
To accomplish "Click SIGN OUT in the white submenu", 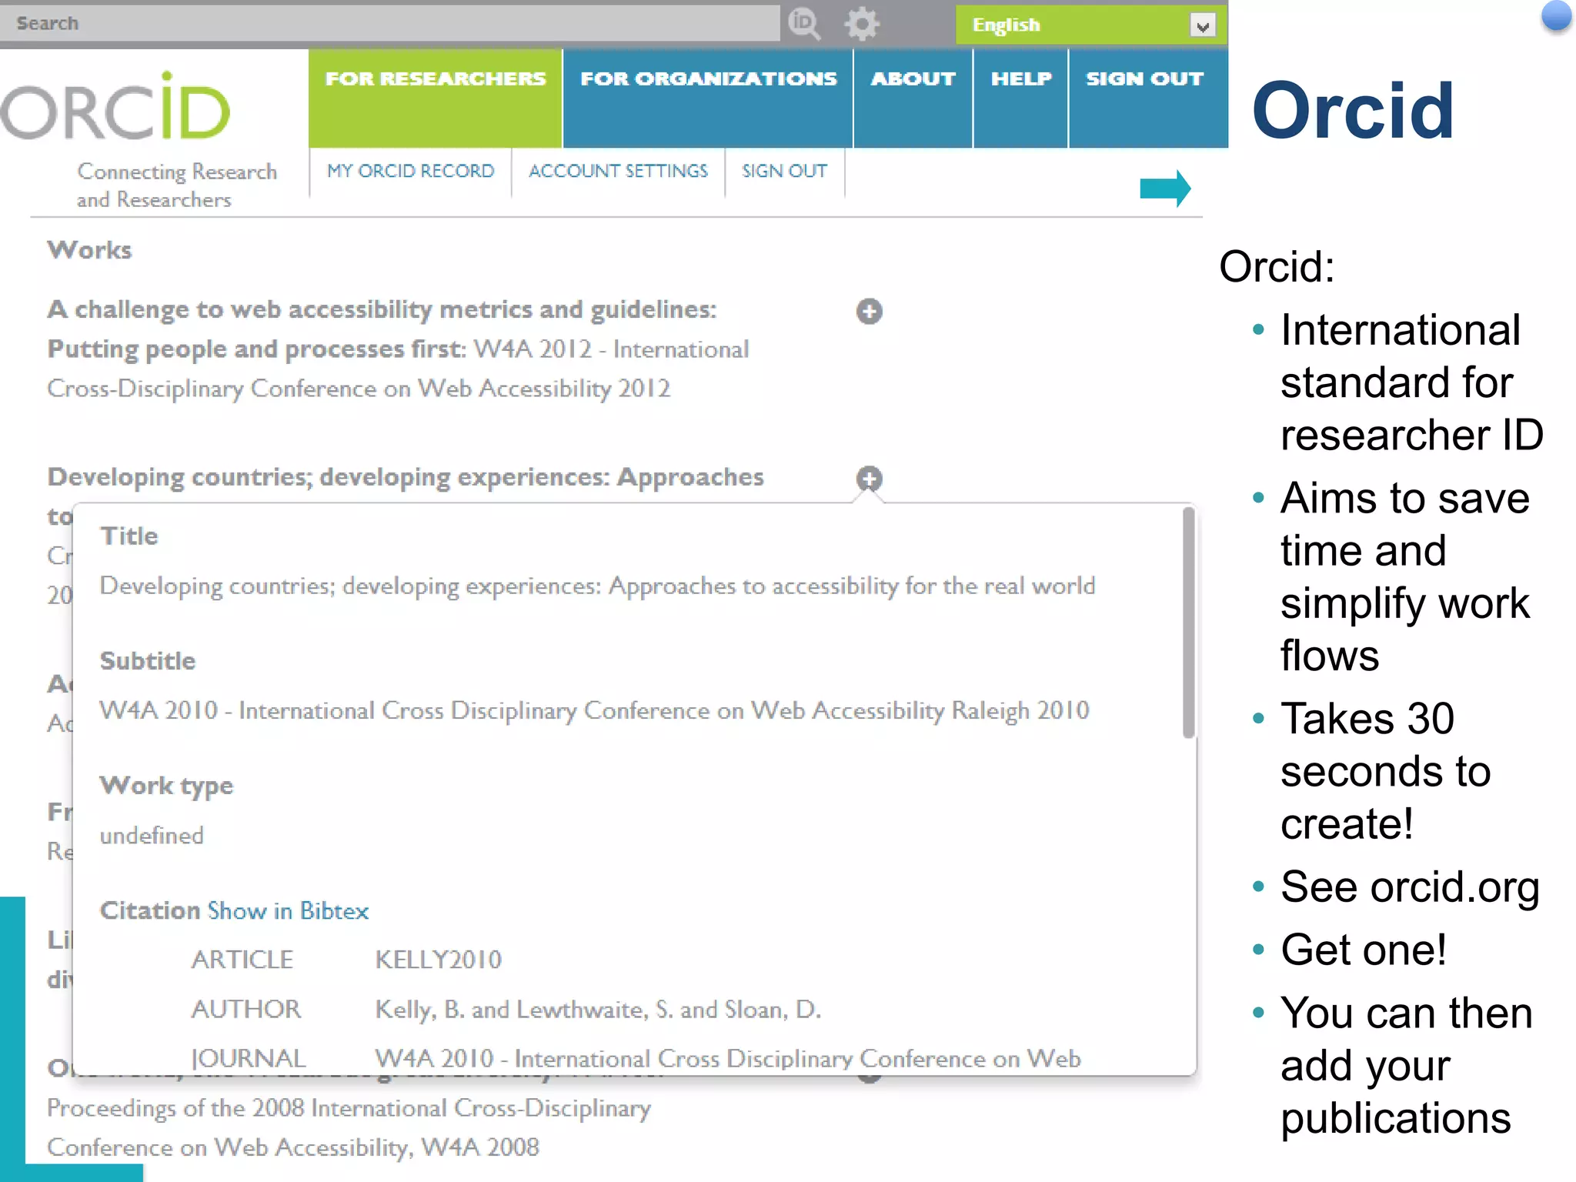I will (784, 171).
